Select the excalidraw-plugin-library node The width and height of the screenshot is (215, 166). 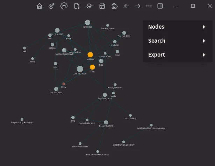click(123, 142)
